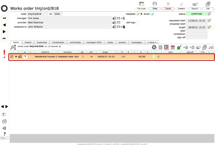
Task: Open the timesheets tab
Action: click(x=58, y=42)
